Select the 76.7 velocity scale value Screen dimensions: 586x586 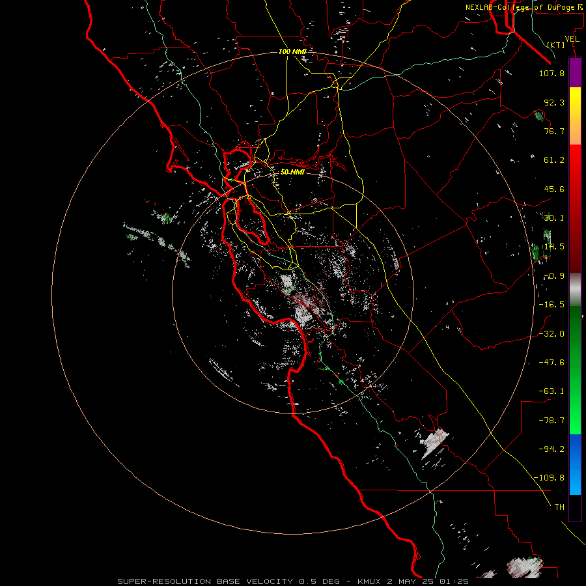click(x=554, y=131)
